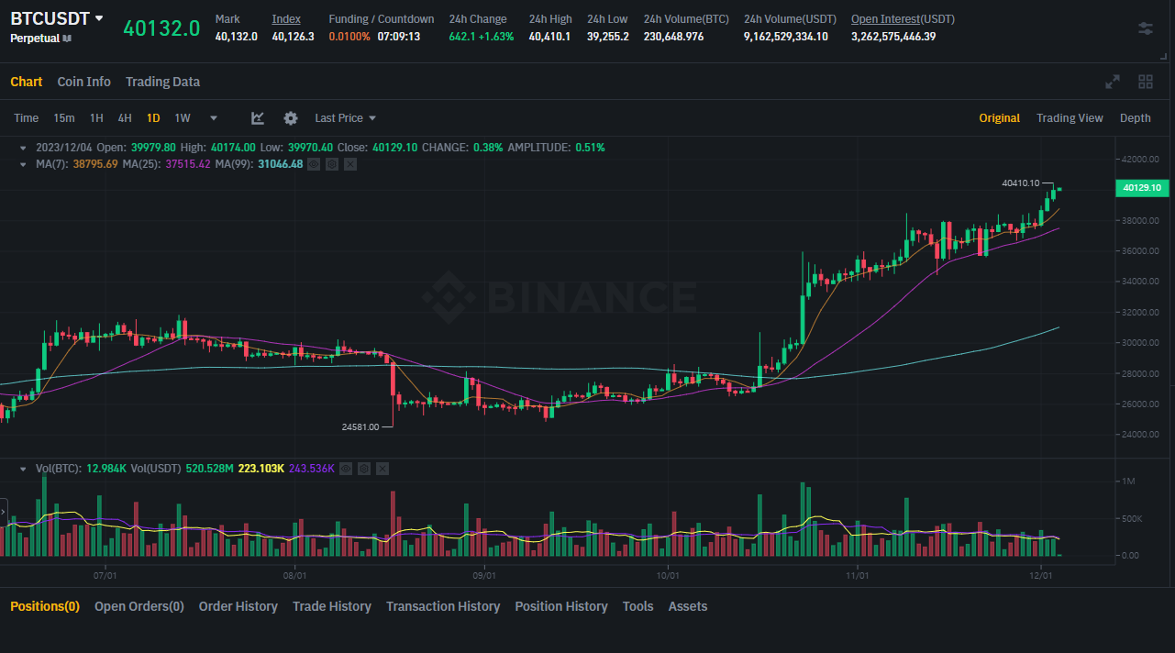Click the Funding / Countdown label

[x=382, y=19]
